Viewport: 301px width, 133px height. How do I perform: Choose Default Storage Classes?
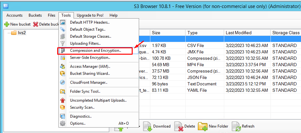click(x=99, y=36)
